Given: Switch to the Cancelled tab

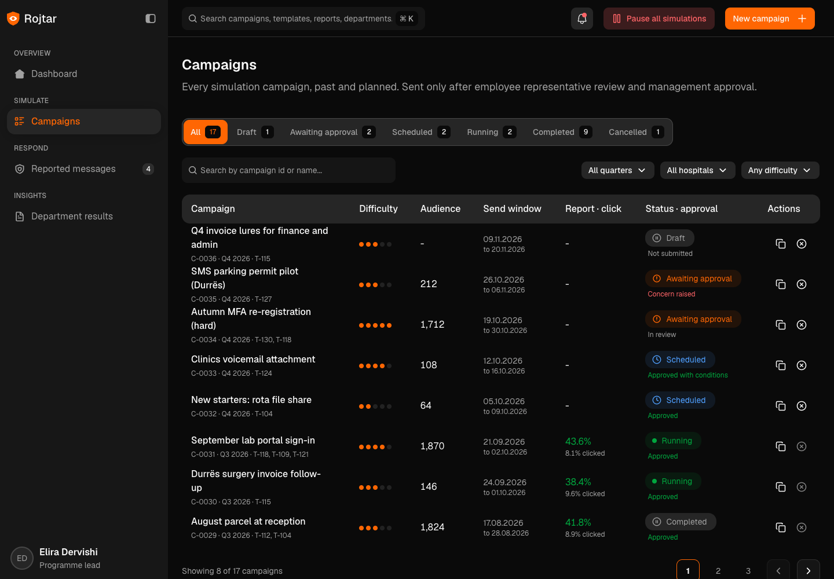Looking at the screenshot, I should click(637, 132).
